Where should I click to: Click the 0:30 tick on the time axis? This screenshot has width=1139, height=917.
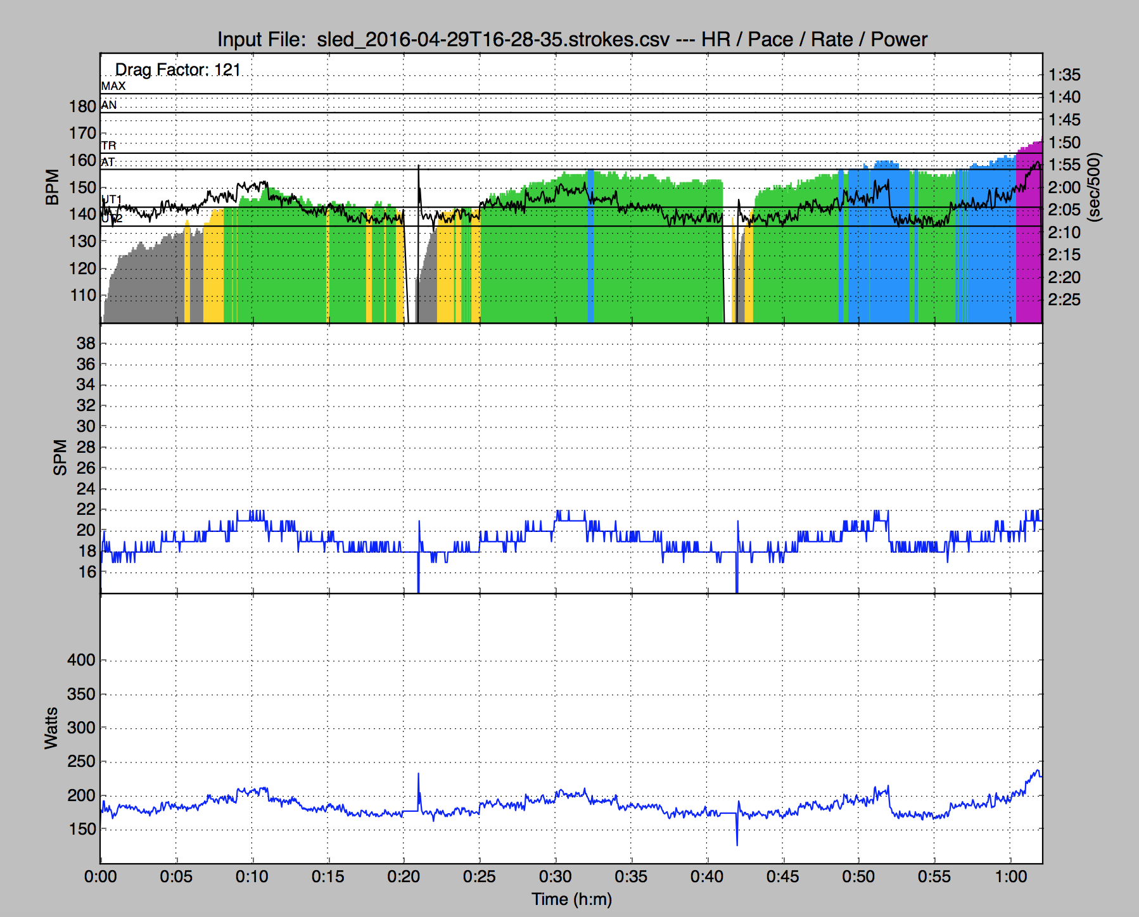(x=555, y=877)
